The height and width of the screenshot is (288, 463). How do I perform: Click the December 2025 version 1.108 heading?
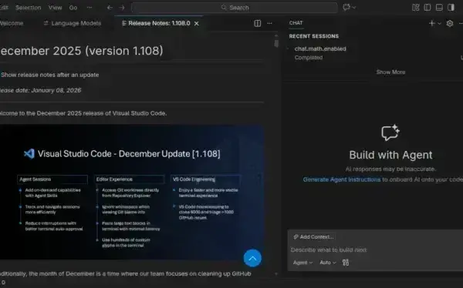82,51
